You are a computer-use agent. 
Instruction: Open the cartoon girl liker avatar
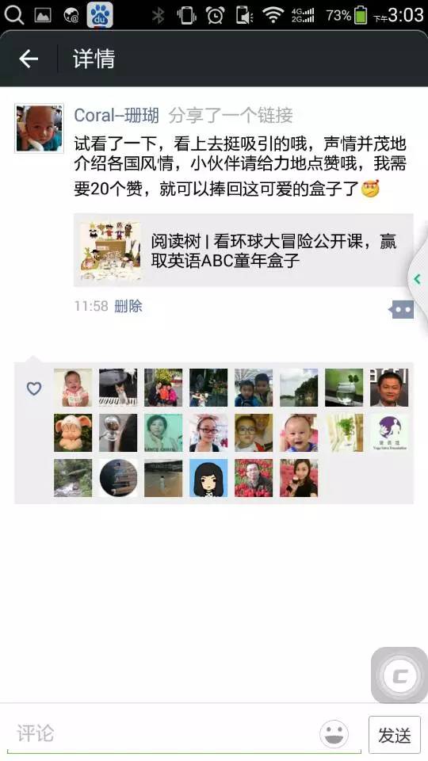click(208, 478)
